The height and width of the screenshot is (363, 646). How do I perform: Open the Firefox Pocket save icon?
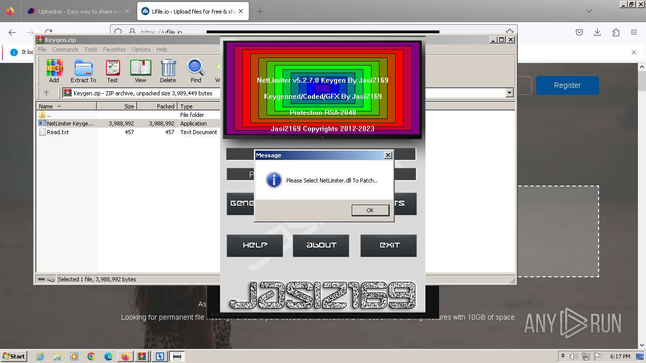point(579,32)
